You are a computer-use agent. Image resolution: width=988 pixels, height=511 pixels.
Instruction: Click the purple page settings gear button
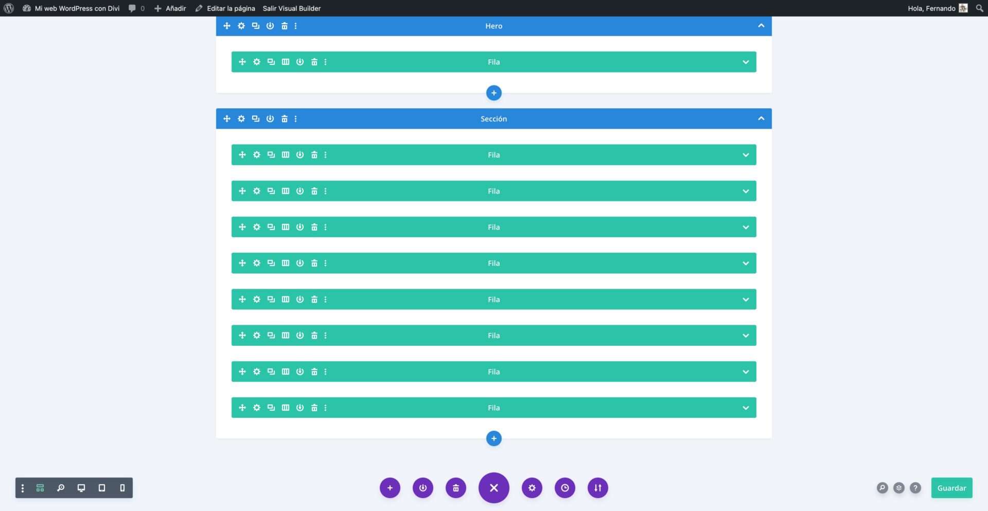point(532,488)
